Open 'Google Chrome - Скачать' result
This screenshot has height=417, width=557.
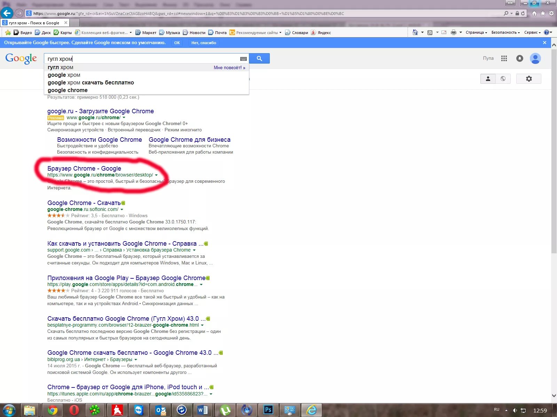[84, 203]
